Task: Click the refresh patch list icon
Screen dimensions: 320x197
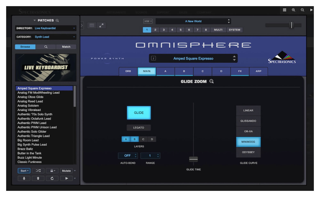Action: click(52, 179)
